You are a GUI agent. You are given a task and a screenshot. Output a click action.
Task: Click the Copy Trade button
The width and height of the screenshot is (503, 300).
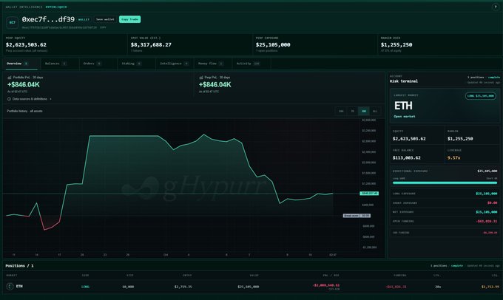(129, 19)
